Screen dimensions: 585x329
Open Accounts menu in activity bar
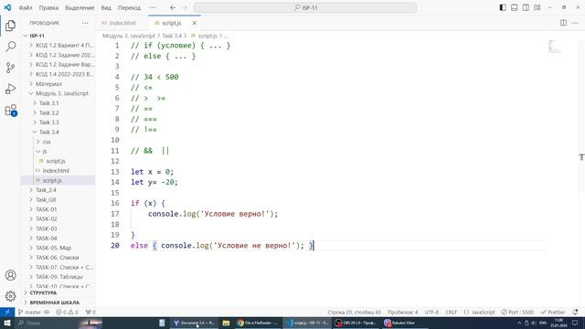coord(10,275)
